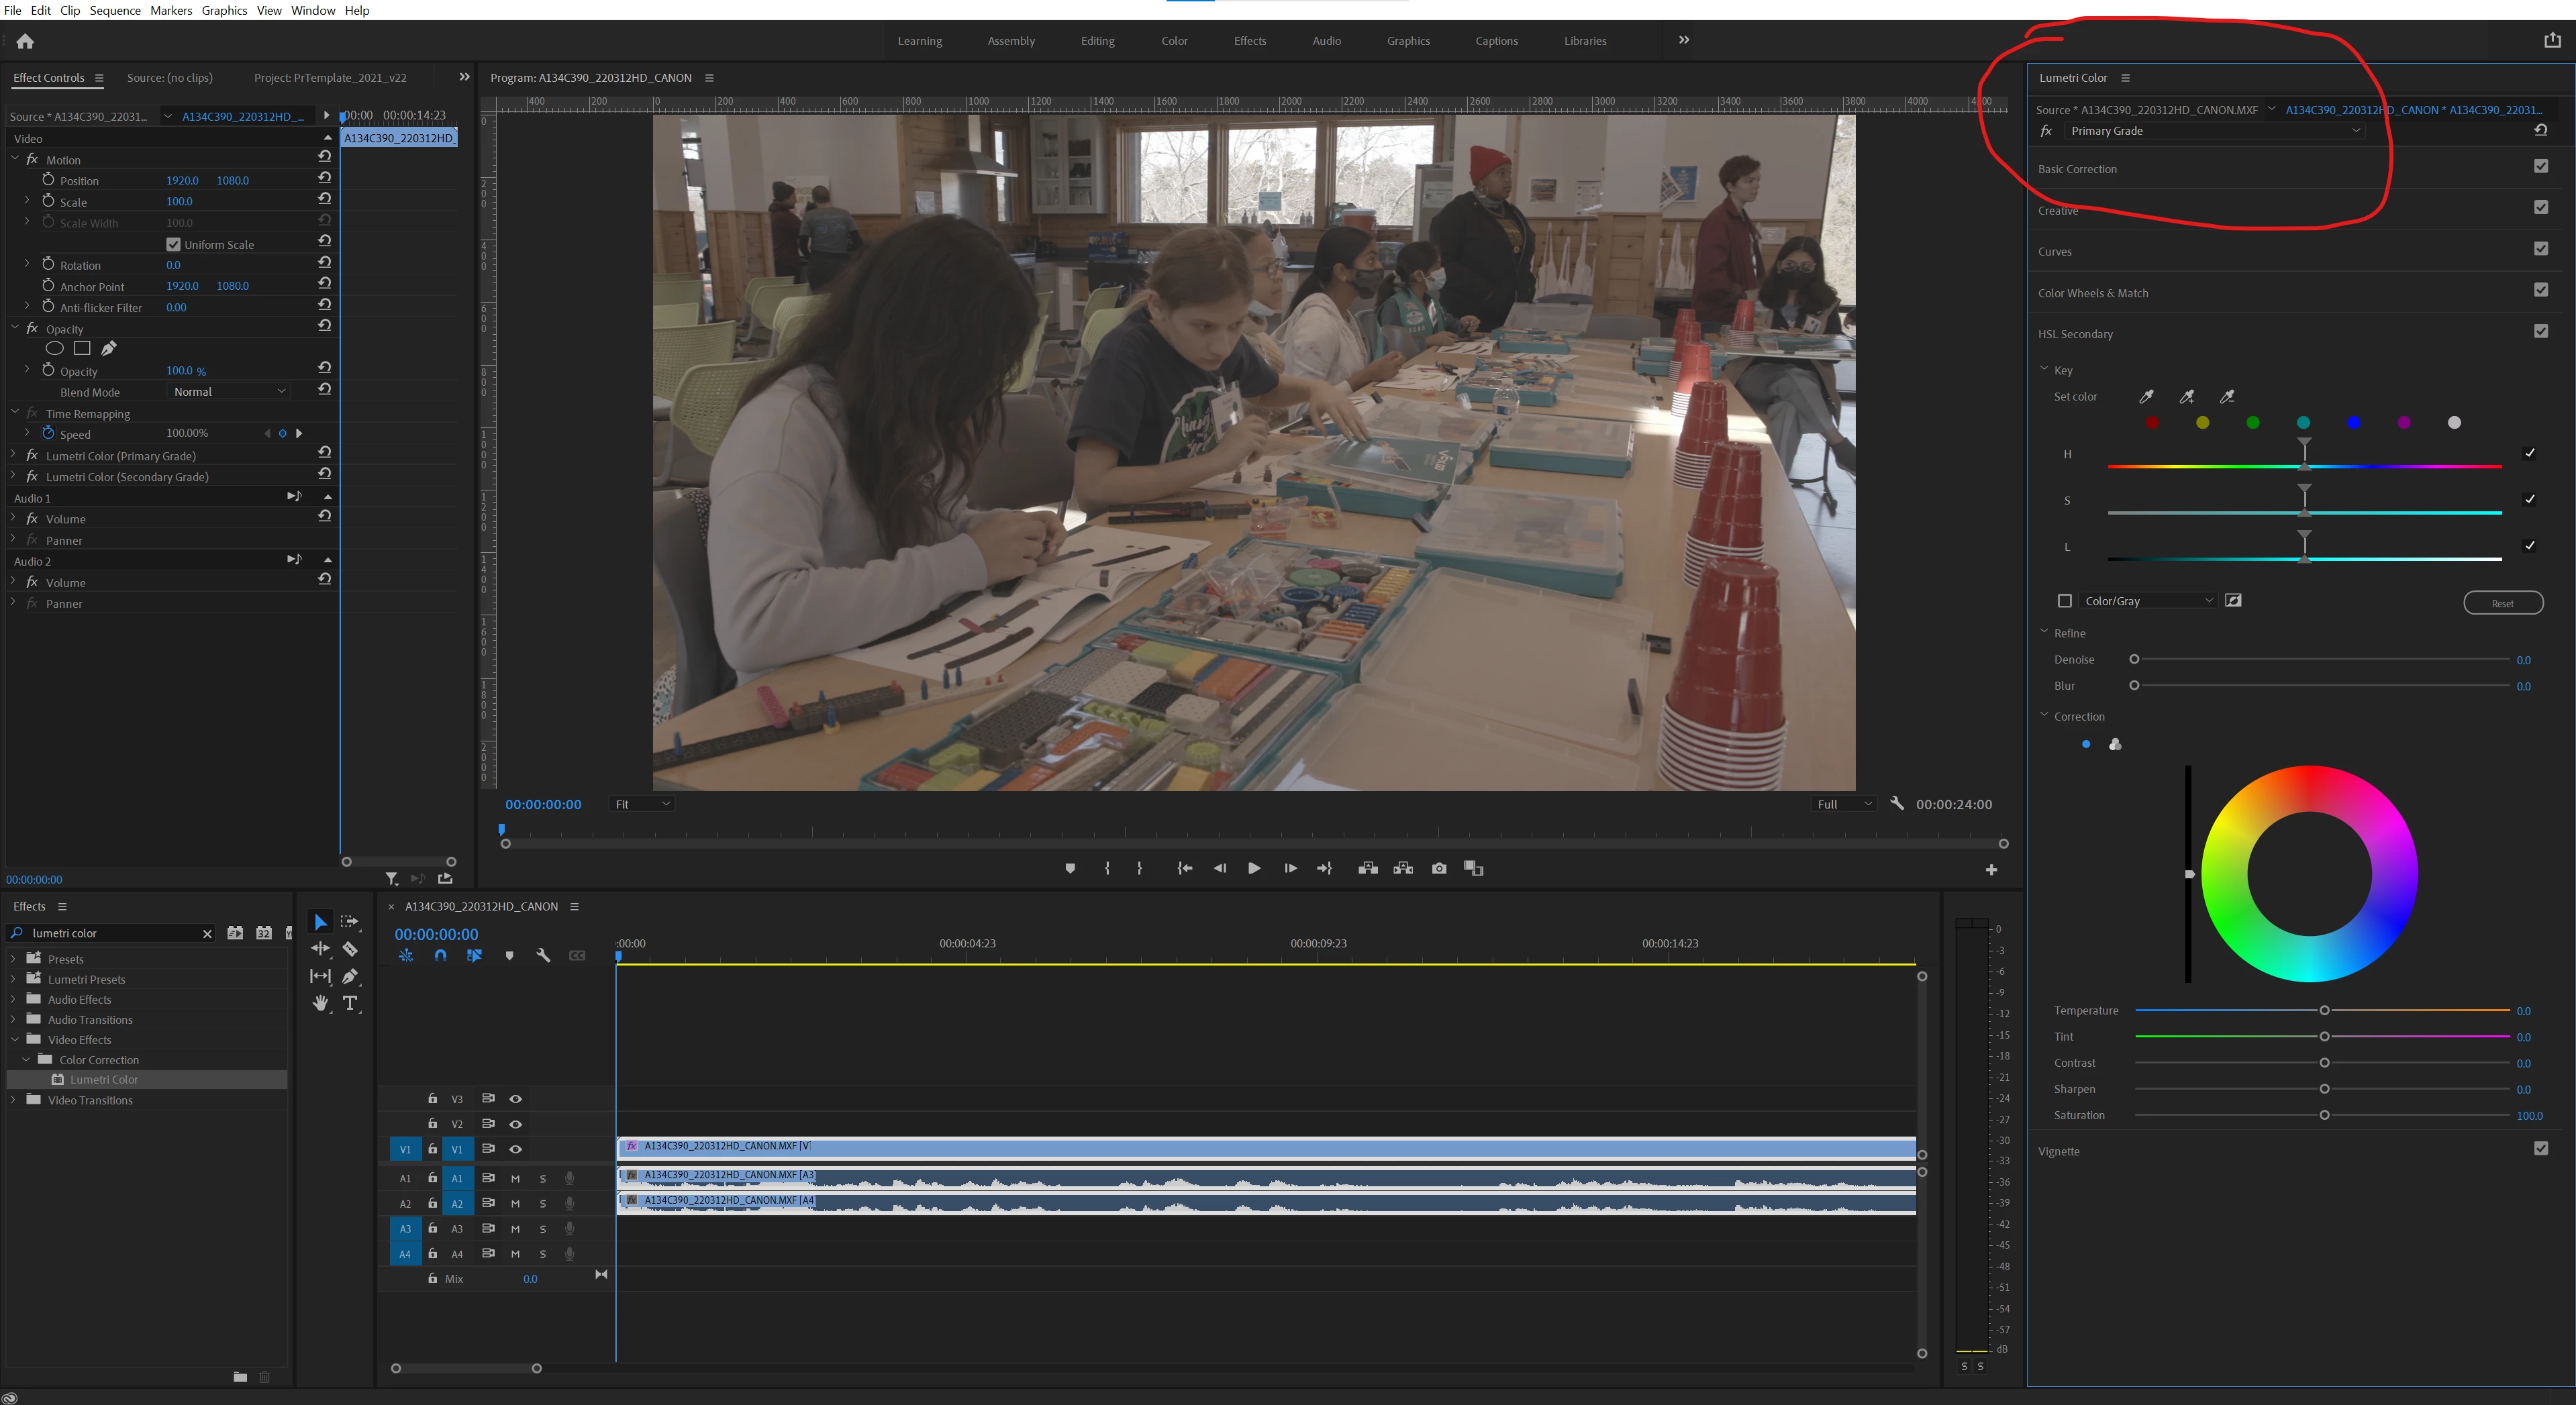The image size is (2576, 1405).
Task: Select the Type tool
Action: 350,1003
